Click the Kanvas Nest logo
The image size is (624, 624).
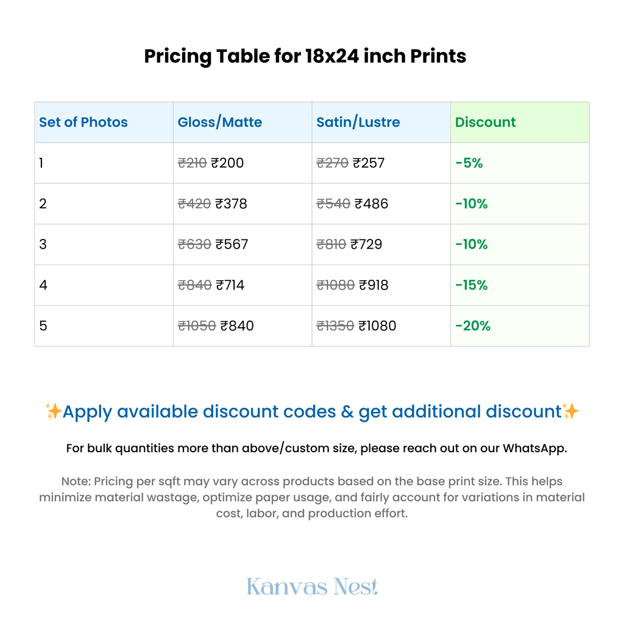[312, 587]
